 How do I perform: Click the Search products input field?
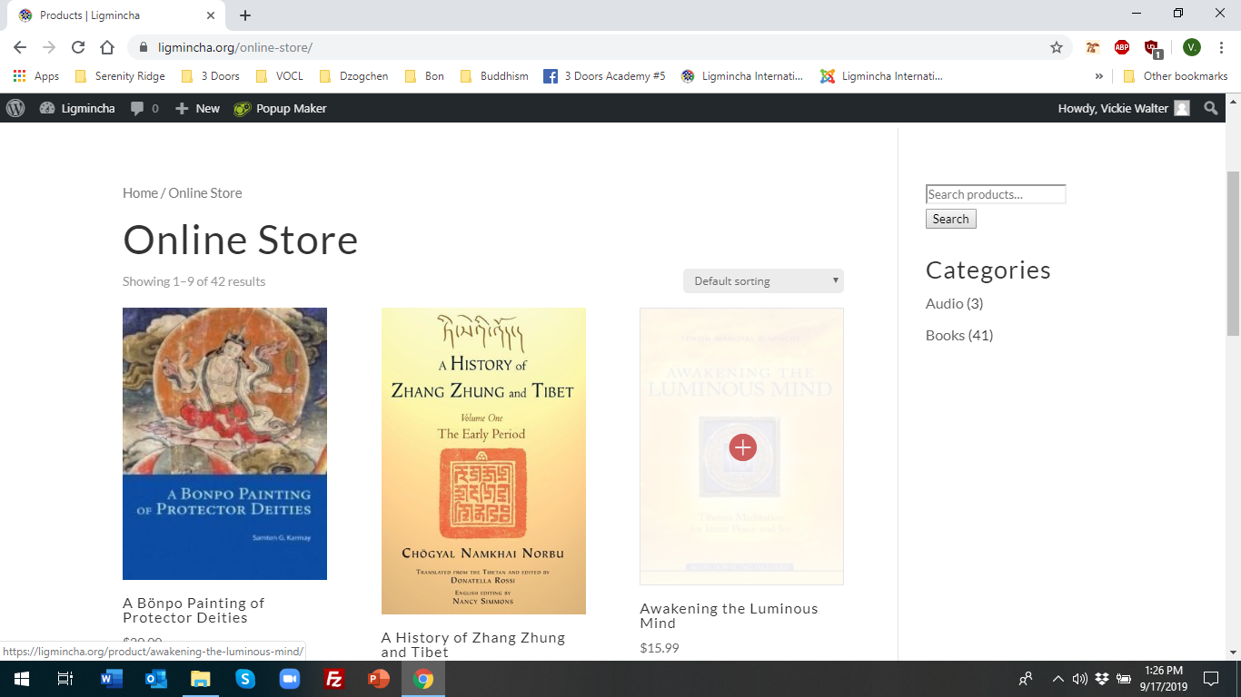pyautogui.click(x=995, y=194)
